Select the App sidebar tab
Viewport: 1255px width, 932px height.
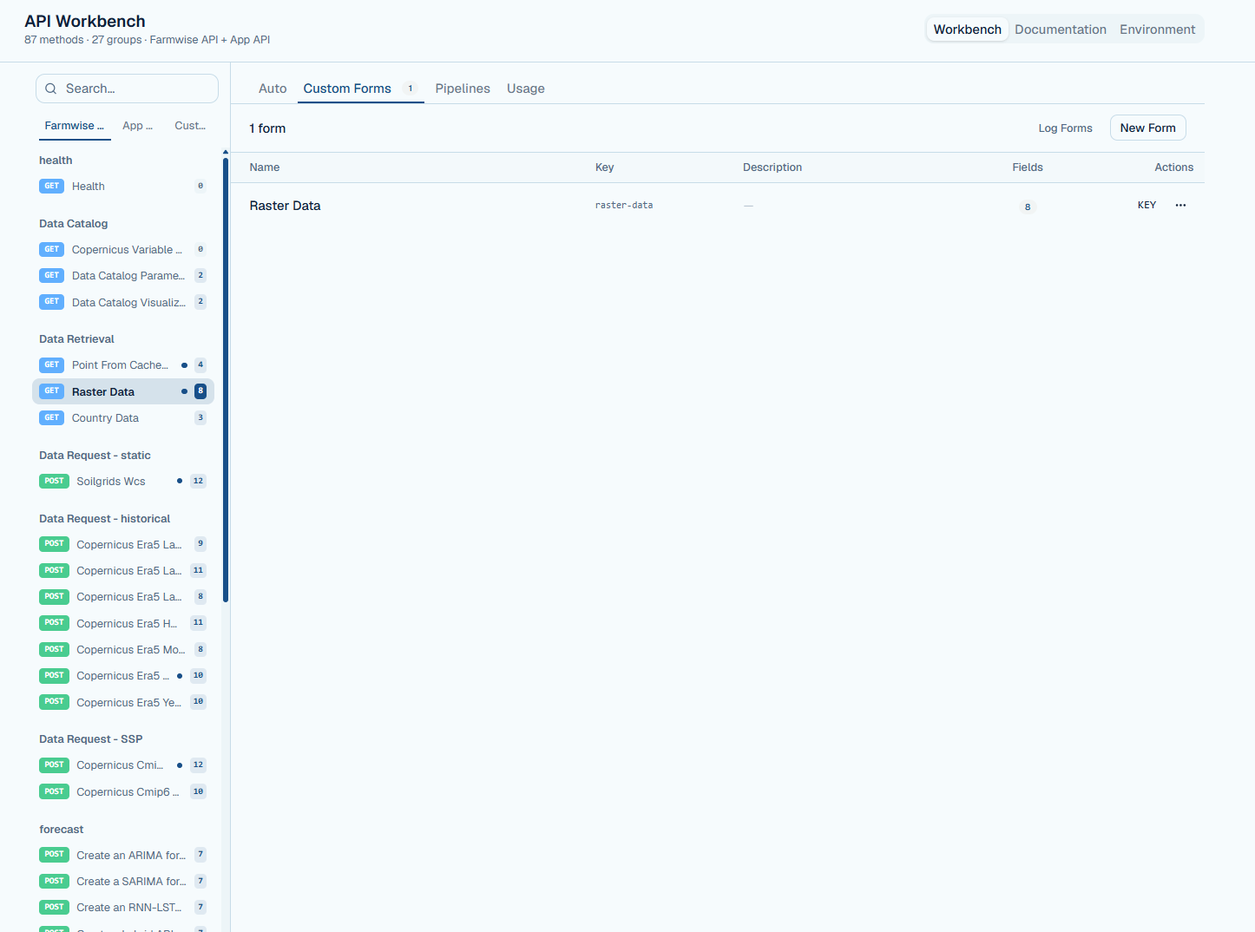pos(137,126)
